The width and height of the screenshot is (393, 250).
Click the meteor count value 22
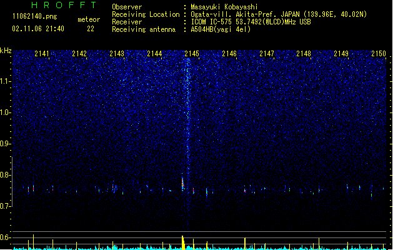click(x=91, y=29)
